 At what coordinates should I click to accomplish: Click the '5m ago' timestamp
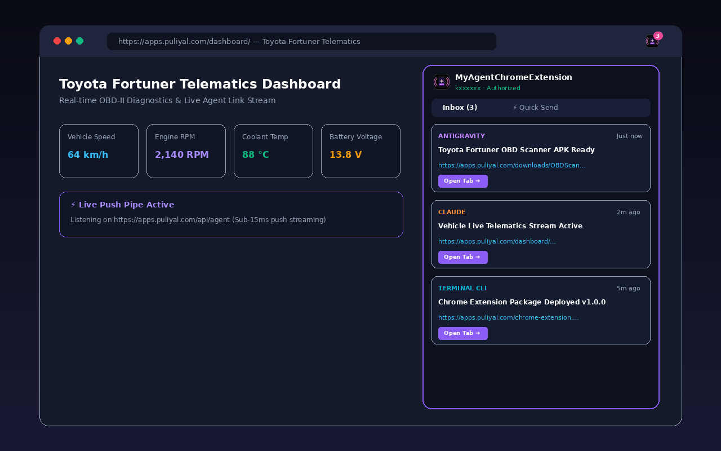(629, 288)
